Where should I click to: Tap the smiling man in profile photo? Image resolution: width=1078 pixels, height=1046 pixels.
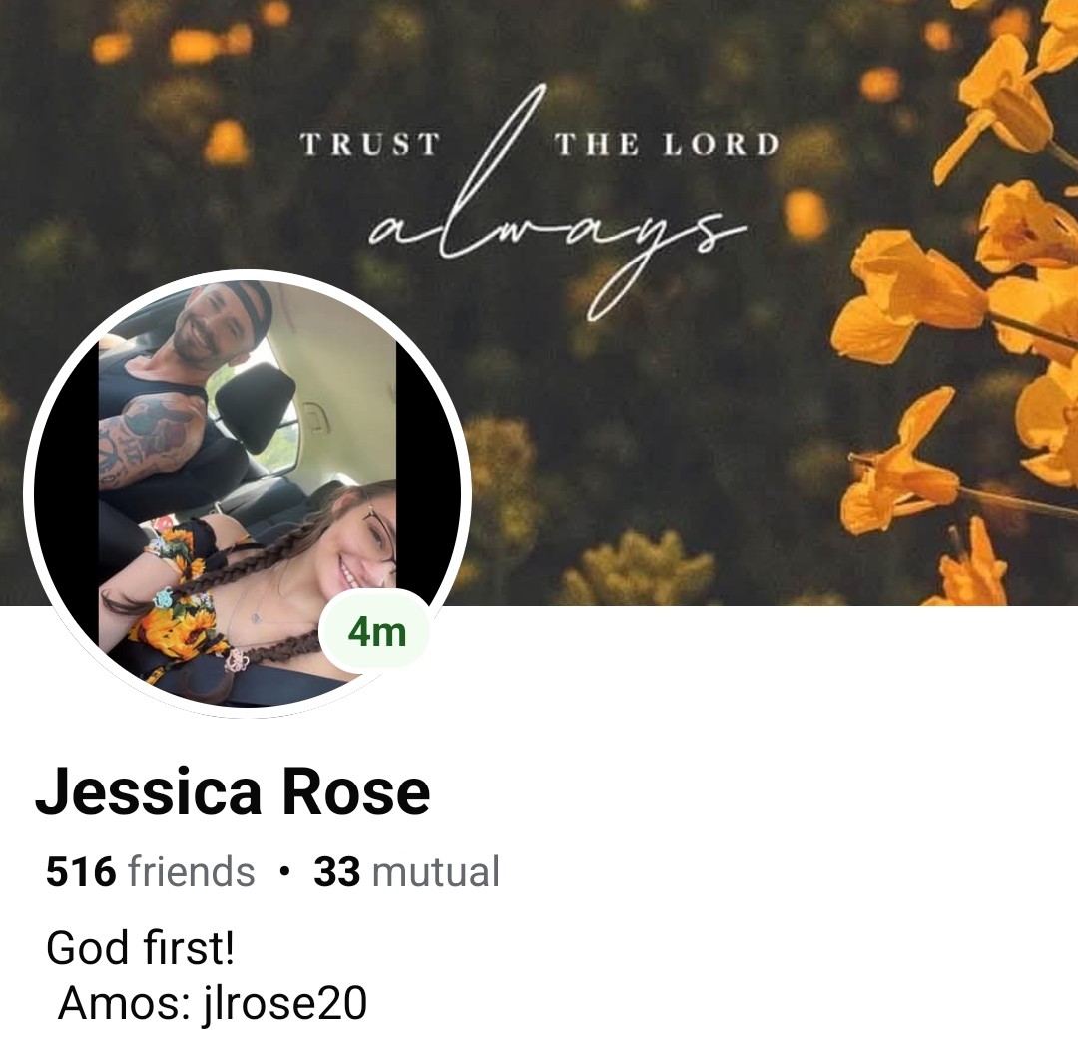click(x=200, y=328)
